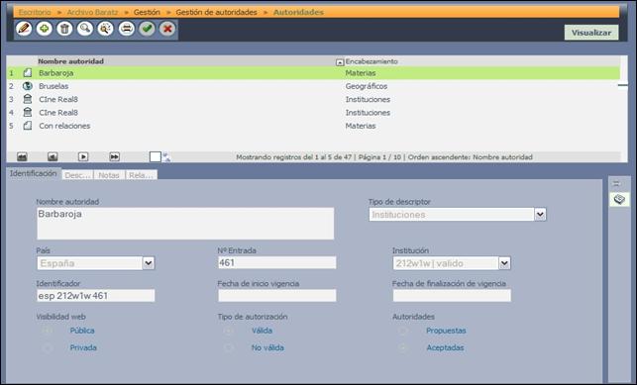Click go-to-page icon beside page box
This screenshot has height=385, width=637.
(x=166, y=157)
